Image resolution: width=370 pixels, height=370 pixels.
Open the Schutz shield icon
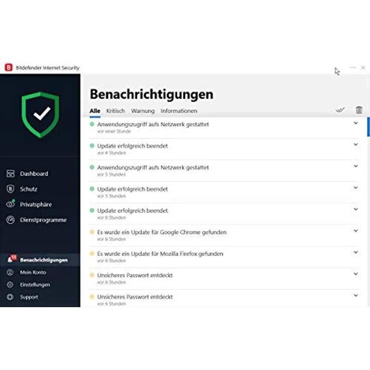[11, 189]
